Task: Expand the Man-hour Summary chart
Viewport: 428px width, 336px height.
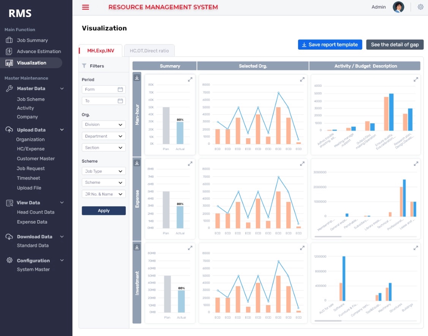Action: (190, 80)
